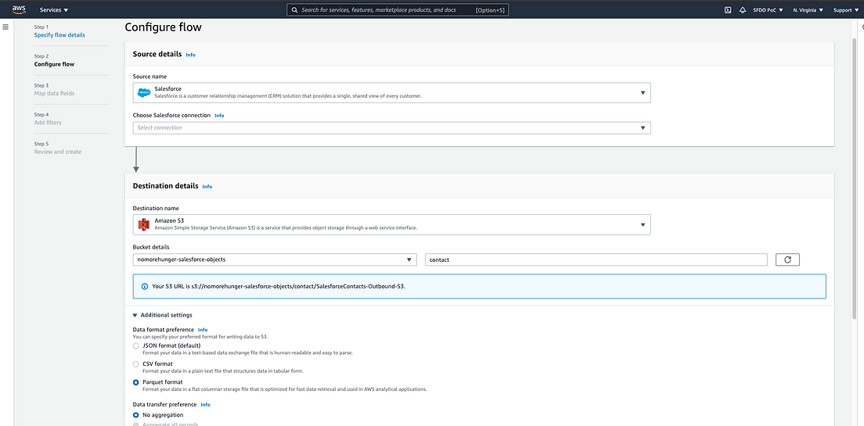Open the Select connection dropdown
This screenshot has height=426, width=864.
click(x=392, y=127)
